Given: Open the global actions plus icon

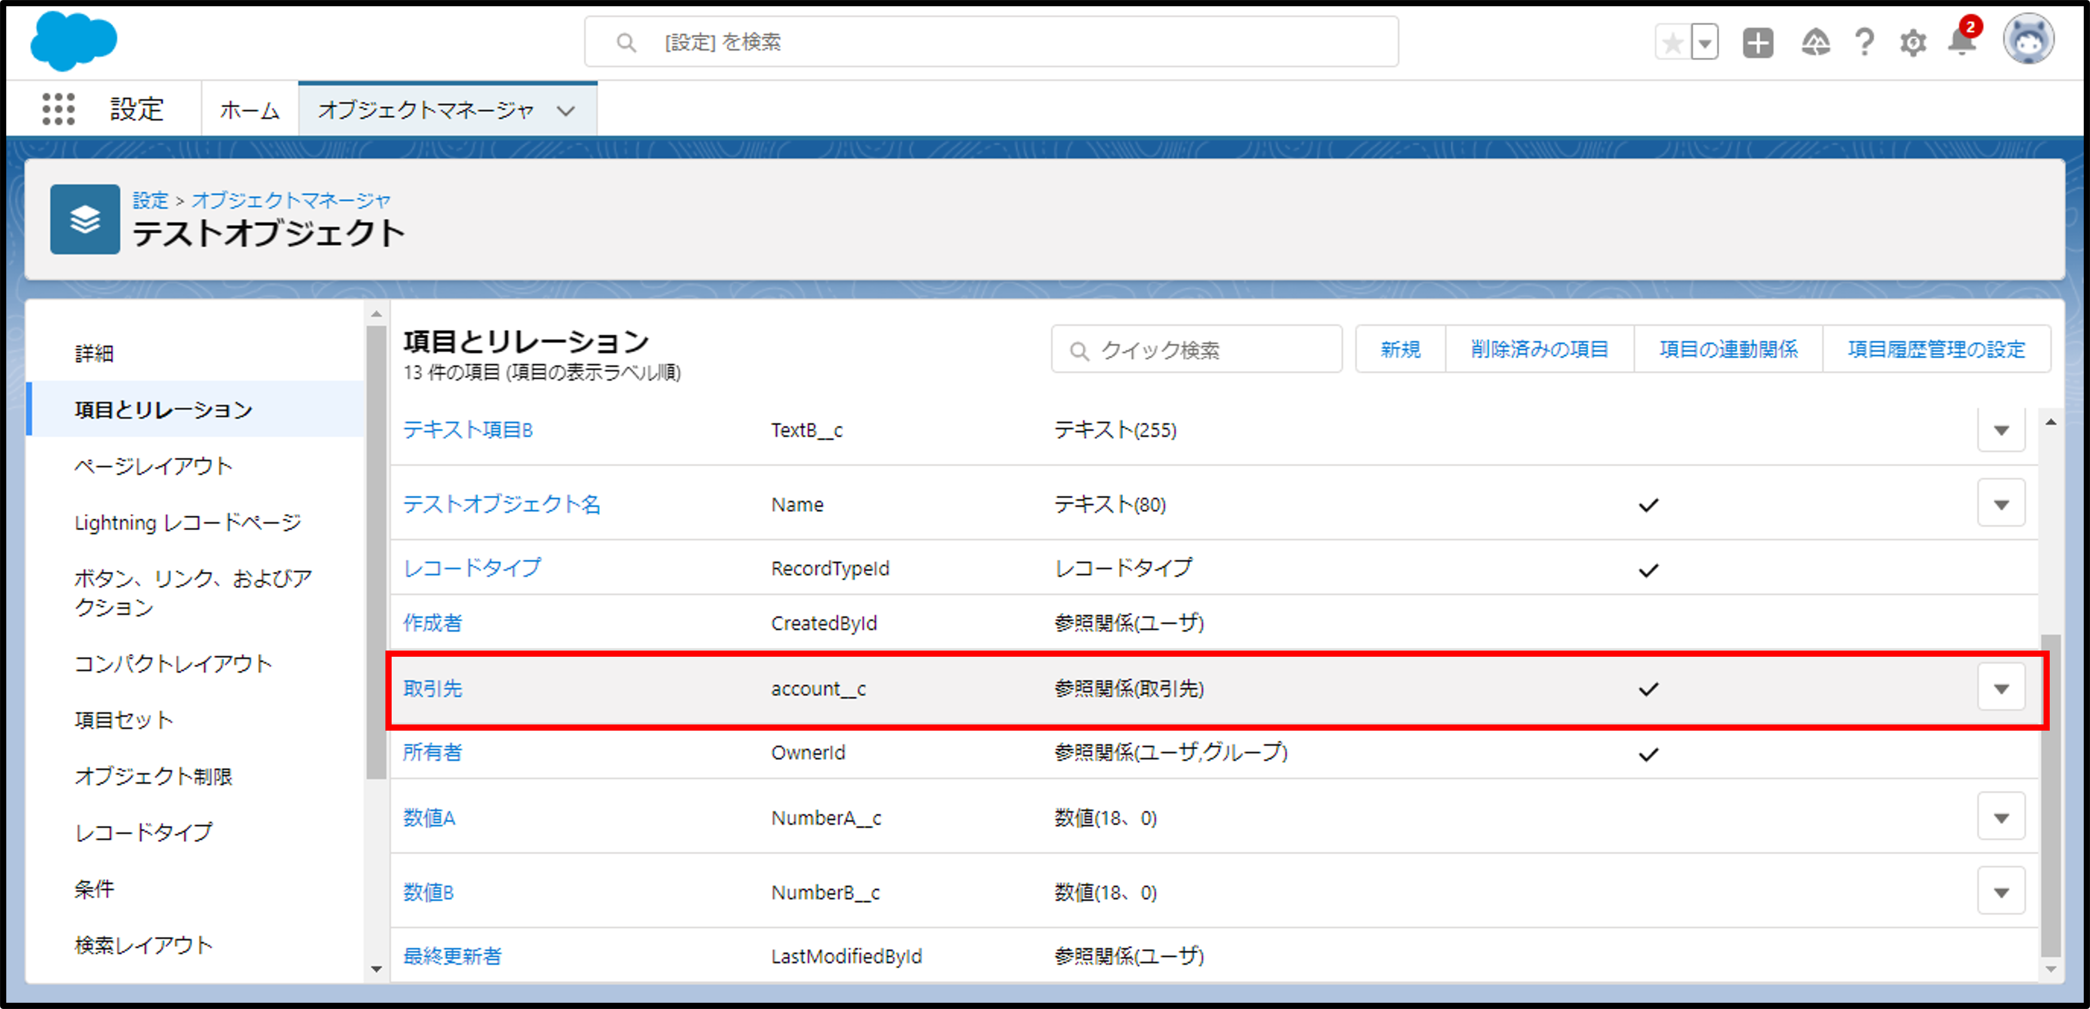Looking at the screenshot, I should pyautogui.click(x=1757, y=43).
